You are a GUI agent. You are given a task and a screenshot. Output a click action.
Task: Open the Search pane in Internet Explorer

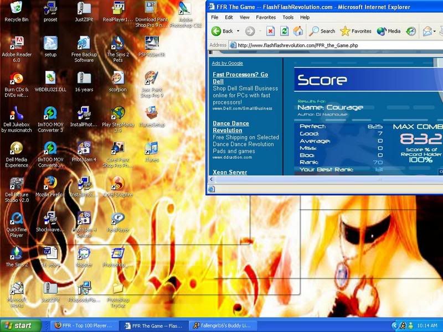coord(322,31)
